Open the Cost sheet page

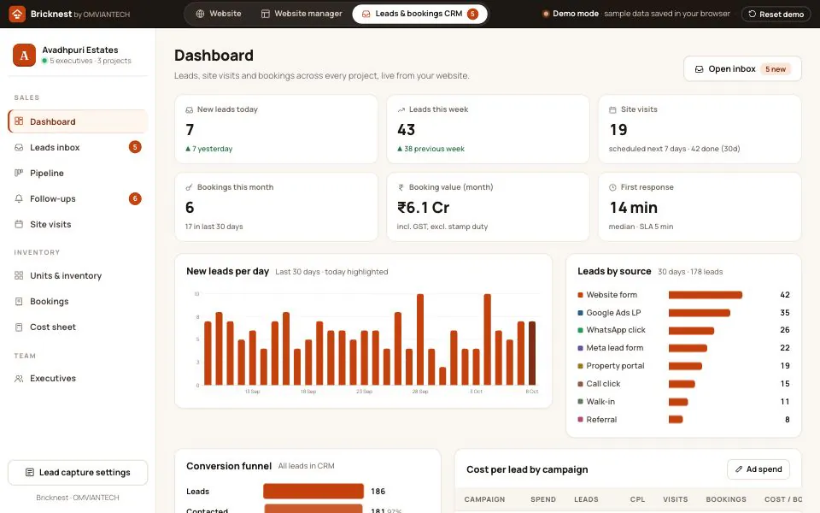pyautogui.click(x=78, y=327)
